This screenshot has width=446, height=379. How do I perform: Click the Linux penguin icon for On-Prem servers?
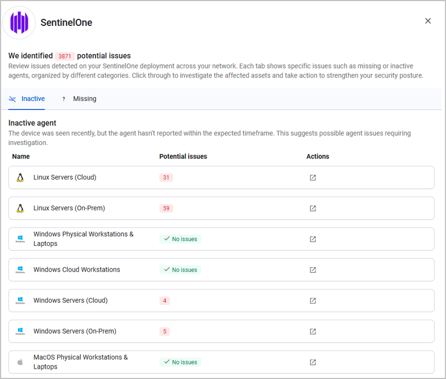pyautogui.click(x=20, y=208)
